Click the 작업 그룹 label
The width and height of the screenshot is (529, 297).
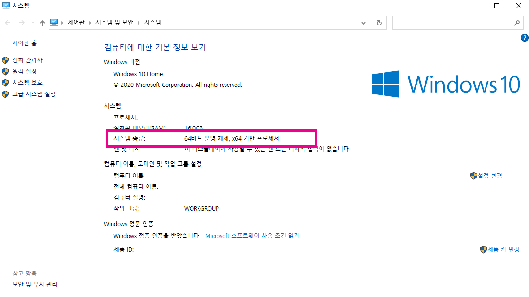pyautogui.click(x=127, y=208)
